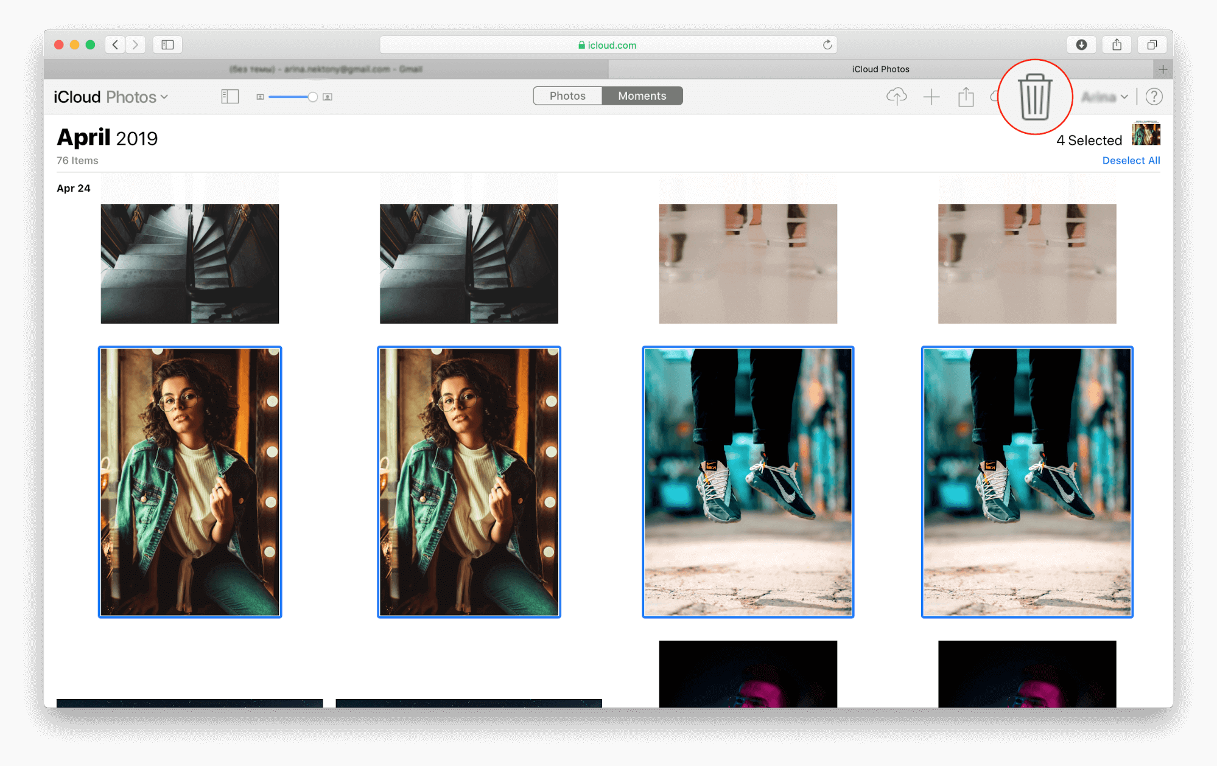Open Safari's downloads icon in the toolbar

tap(1081, 44)
